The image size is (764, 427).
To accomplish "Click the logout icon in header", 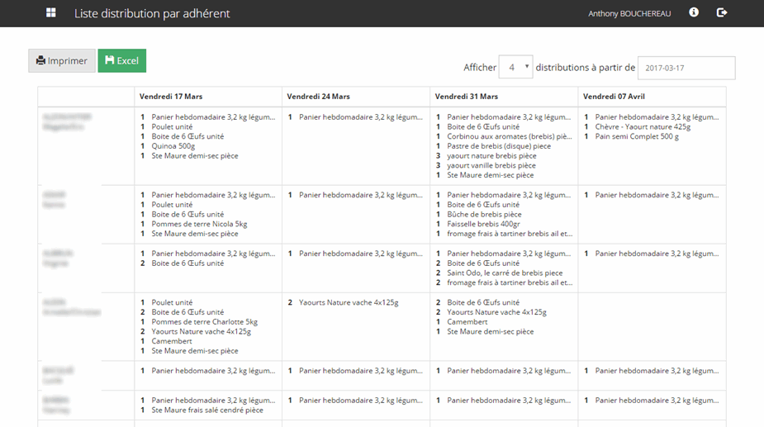I will [722, 13].
